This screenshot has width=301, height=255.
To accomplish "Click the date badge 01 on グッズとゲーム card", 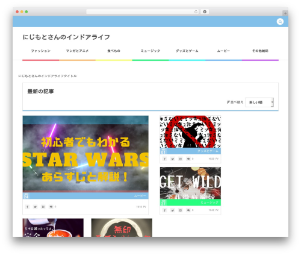I will pos(163,151).
